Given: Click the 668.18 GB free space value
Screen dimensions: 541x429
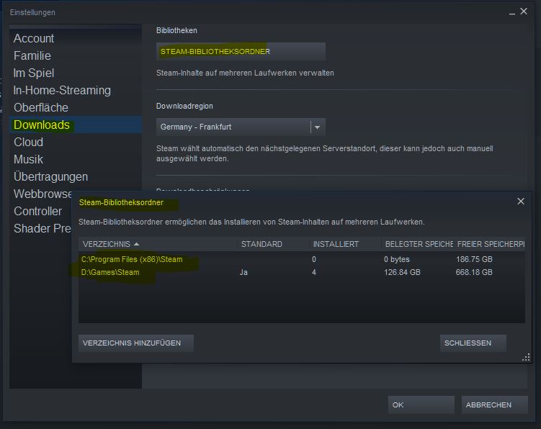Looking at the screenshot, I should pyautogui.click(x=474, y=272).
